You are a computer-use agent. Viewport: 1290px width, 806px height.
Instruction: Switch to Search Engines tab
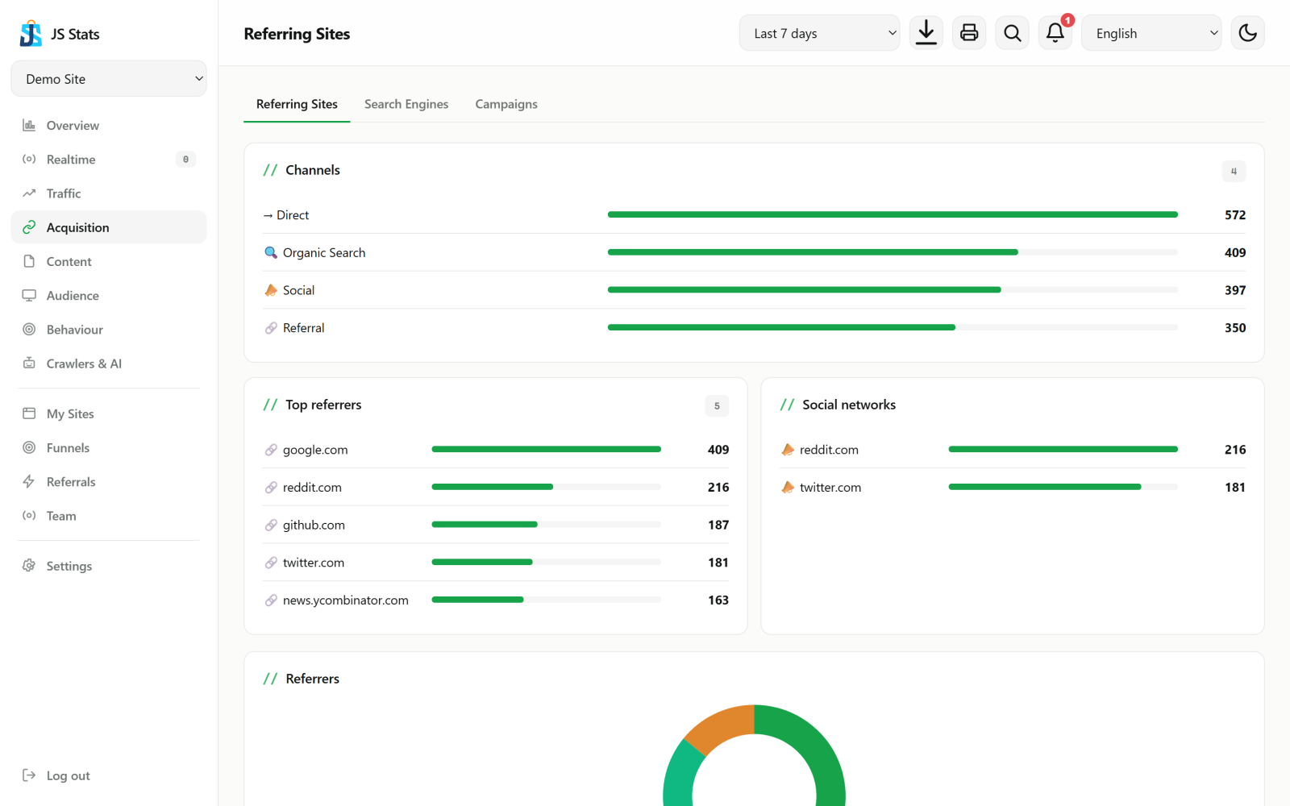pos(406,104)
